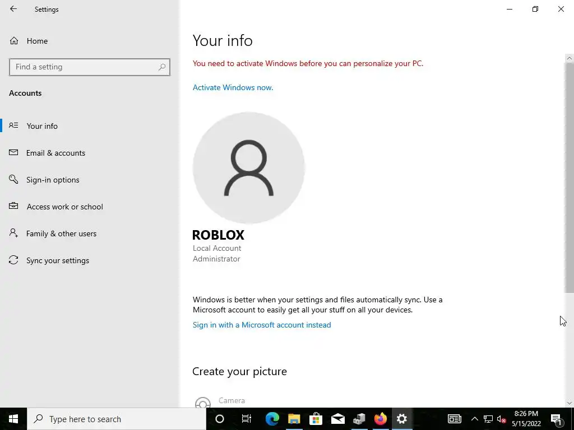Click the Settings gear on the taskbar
574x430 pixels.
pyautogui.click(x=402, y=419)
